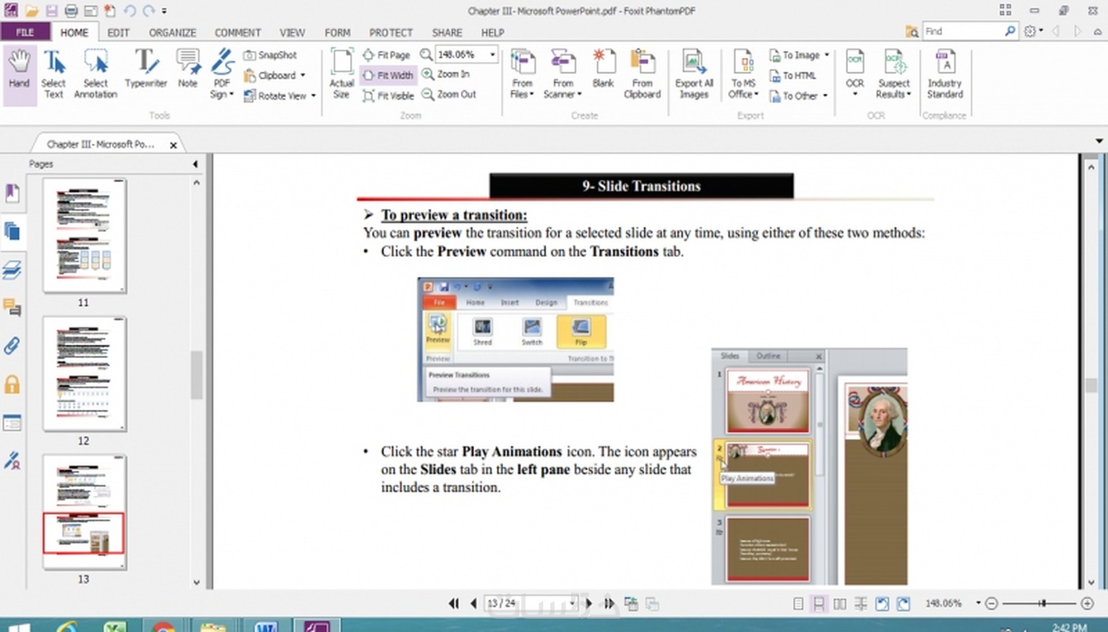The image size is (1108, 632).
Task: Undo the last action
Action: pos(129,10)
